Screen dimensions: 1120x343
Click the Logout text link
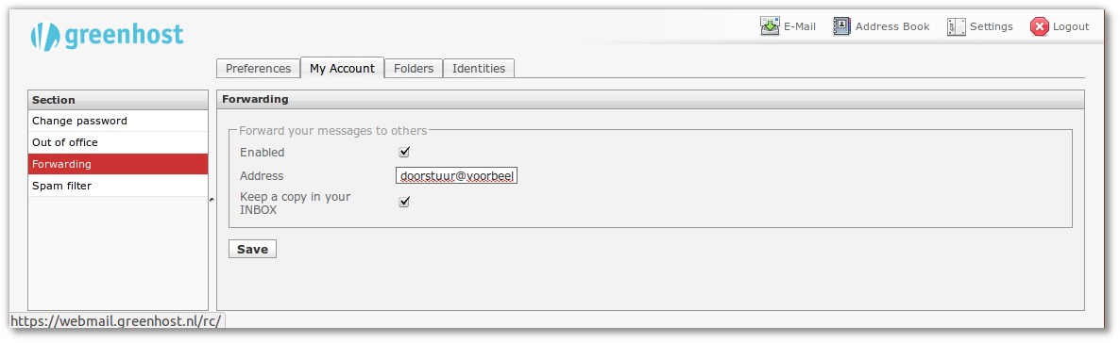(x=1071, y=26)
